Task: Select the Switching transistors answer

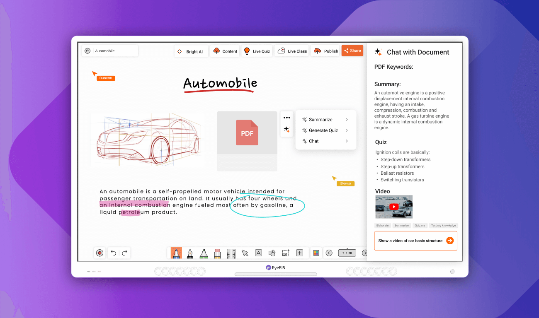Action: (x=402, y=180)
